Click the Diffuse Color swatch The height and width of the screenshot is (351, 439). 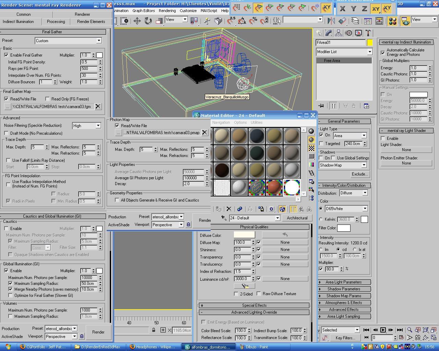point(244,235)
